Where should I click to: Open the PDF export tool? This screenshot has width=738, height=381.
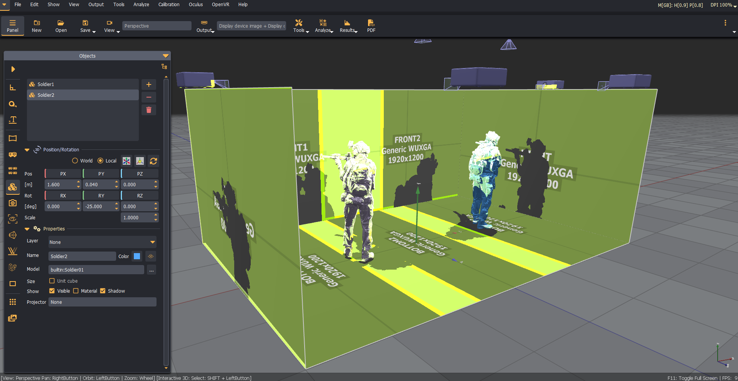[371, 26]
